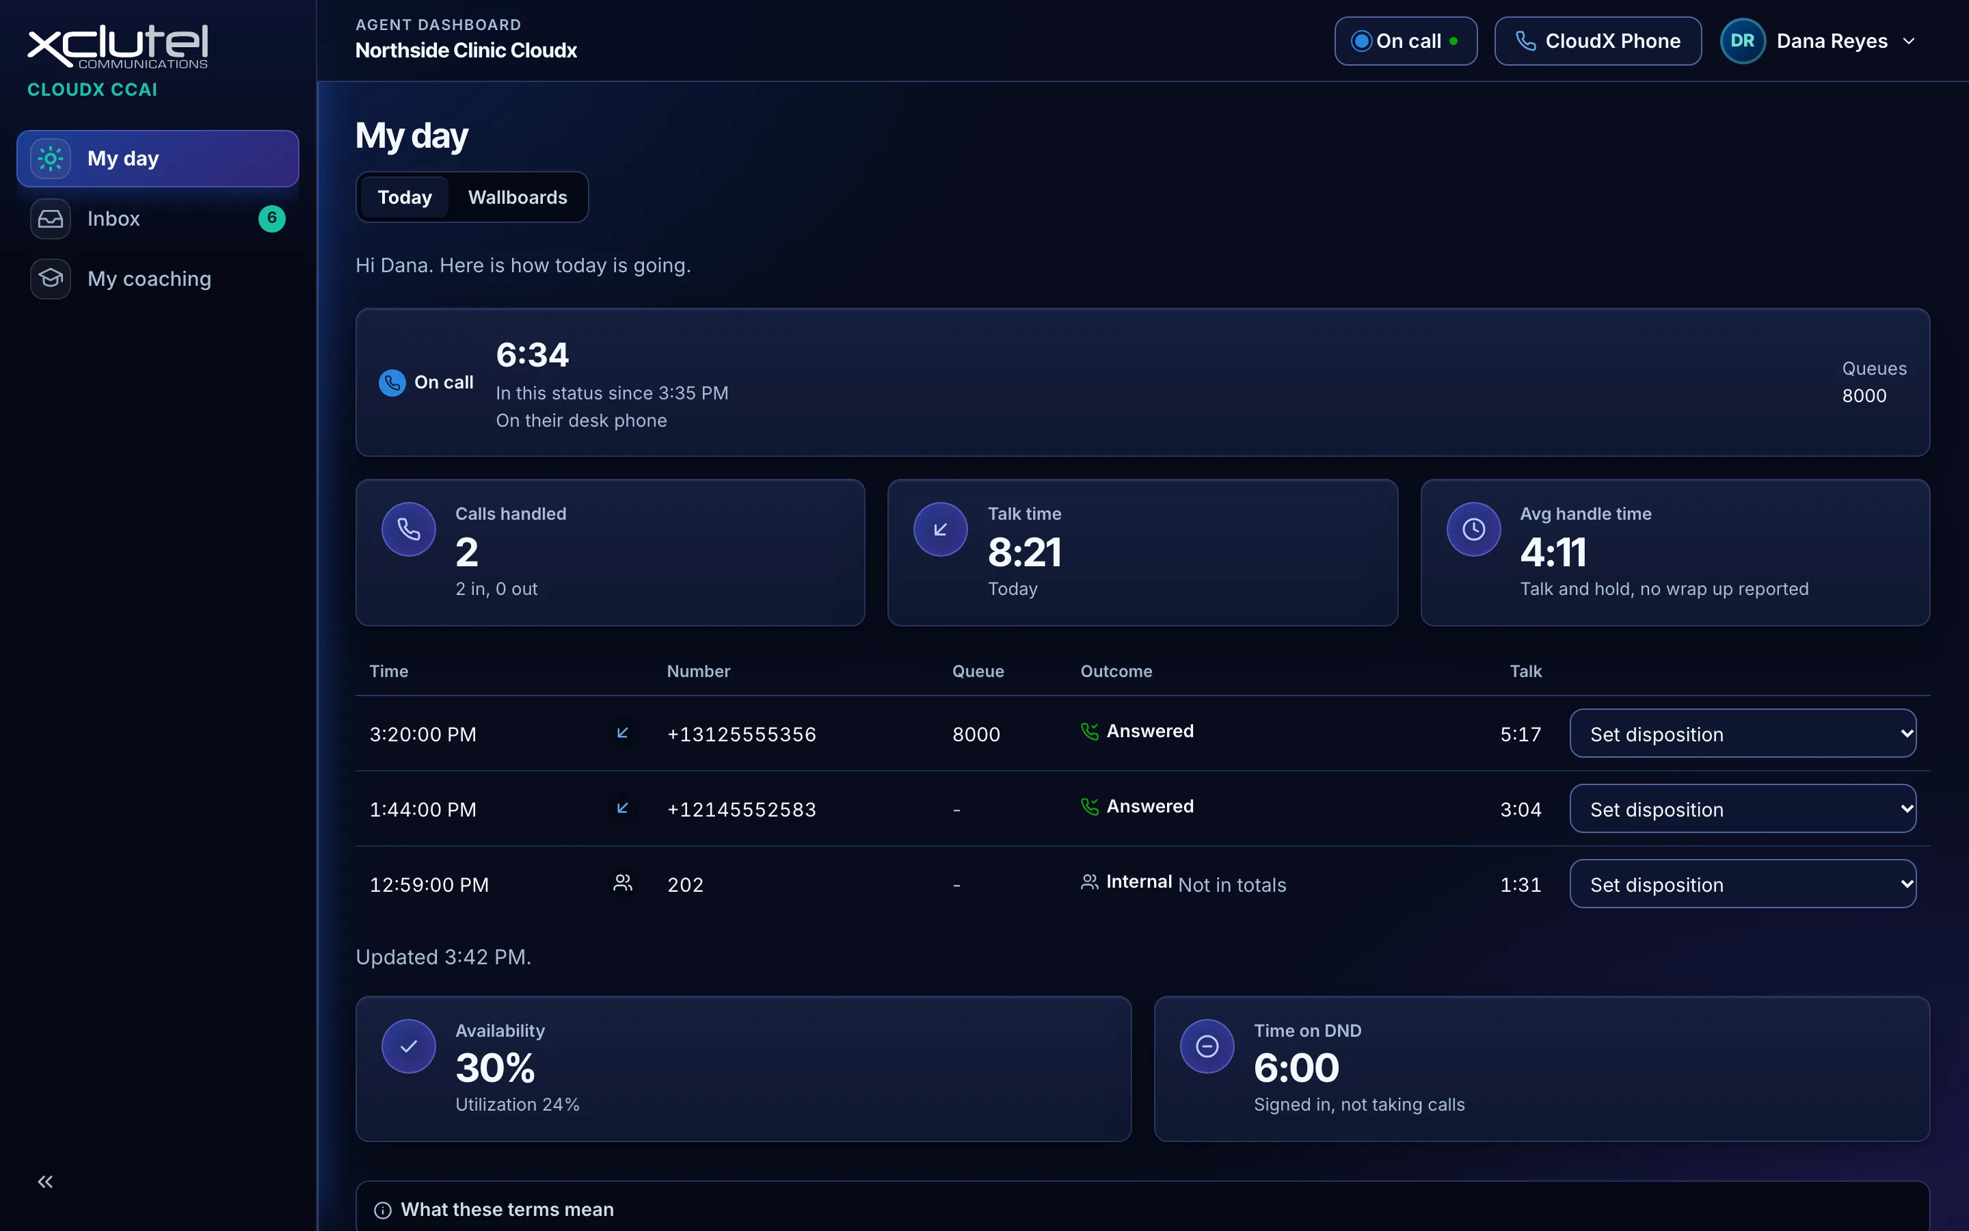
Task: Click the Xclutel Communications logo
Action: tap(118, 47)
